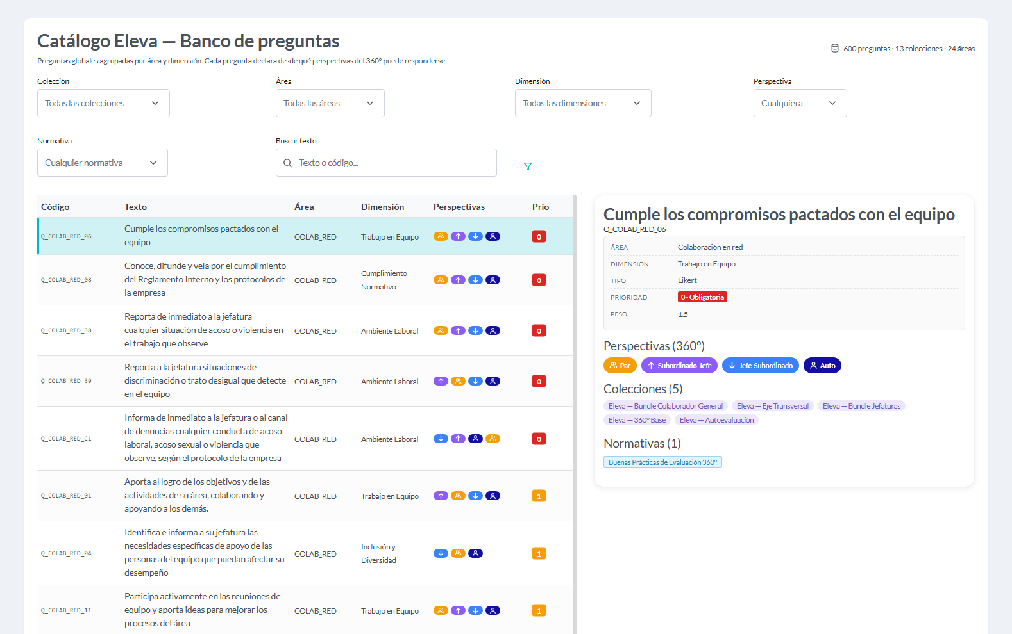Viewport: 1012px width, 634px height.
Task: Click the question list vertical scrollbar
Action: tap(575, 414)
